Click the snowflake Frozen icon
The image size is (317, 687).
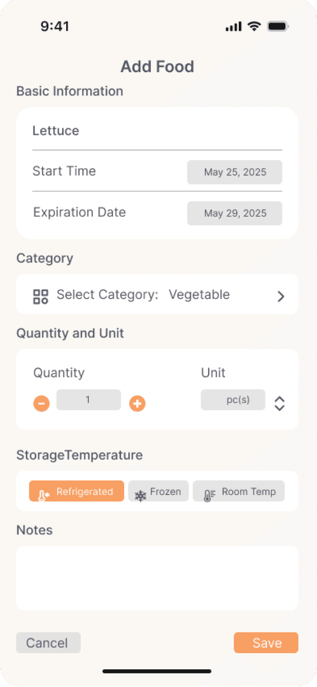(x=140, y=496)
